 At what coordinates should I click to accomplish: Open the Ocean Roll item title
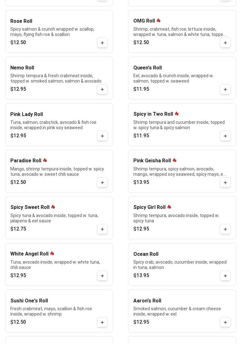(146, 254)
